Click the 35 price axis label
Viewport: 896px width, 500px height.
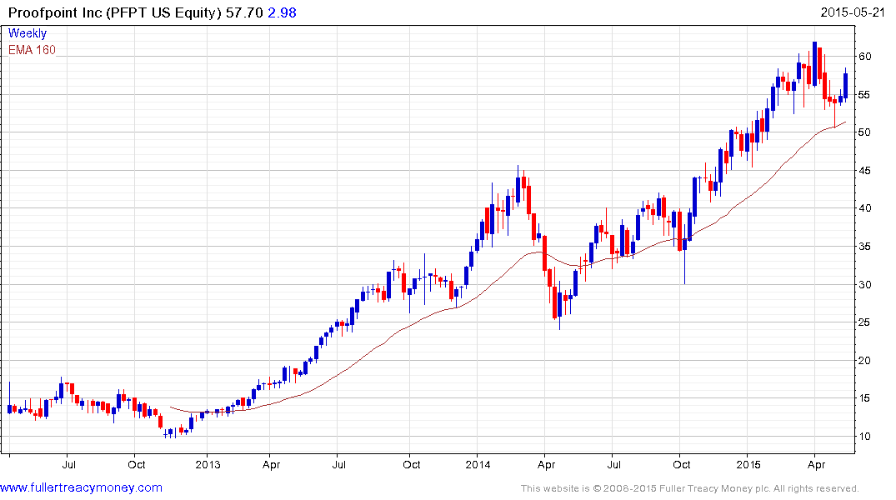[864, 247]
